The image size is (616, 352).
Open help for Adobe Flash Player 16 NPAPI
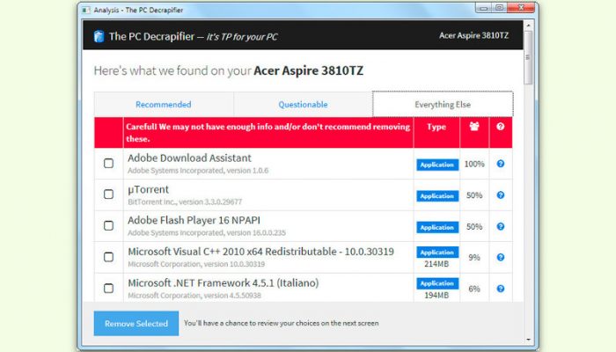501,227
